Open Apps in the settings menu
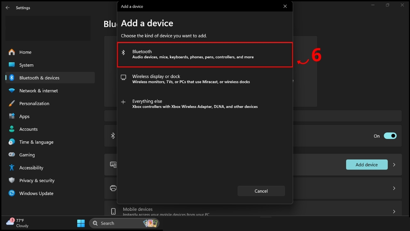This screenshot has width=410, height=231. (x=24, y=116)
